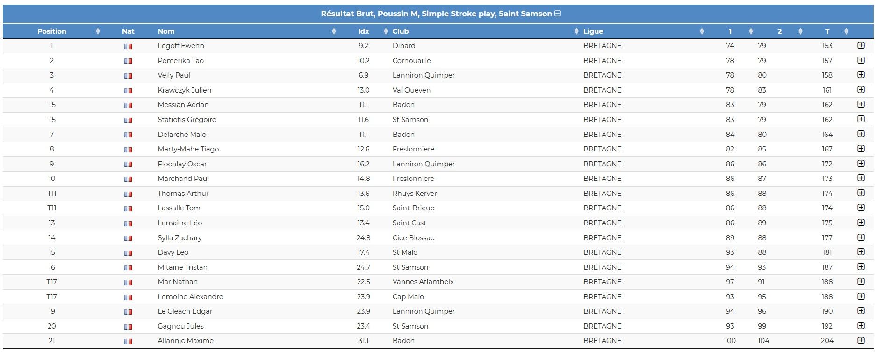This screenshot has height=352, width=877.
Task: Click club cell Cice Blossac
Action: (x=413, y=238)
